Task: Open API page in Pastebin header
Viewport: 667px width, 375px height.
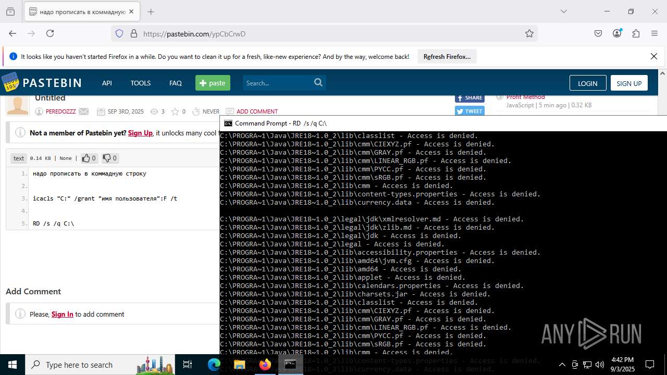Action: point(107,83)
